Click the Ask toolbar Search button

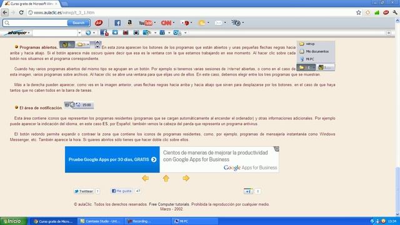click(78, 23)
